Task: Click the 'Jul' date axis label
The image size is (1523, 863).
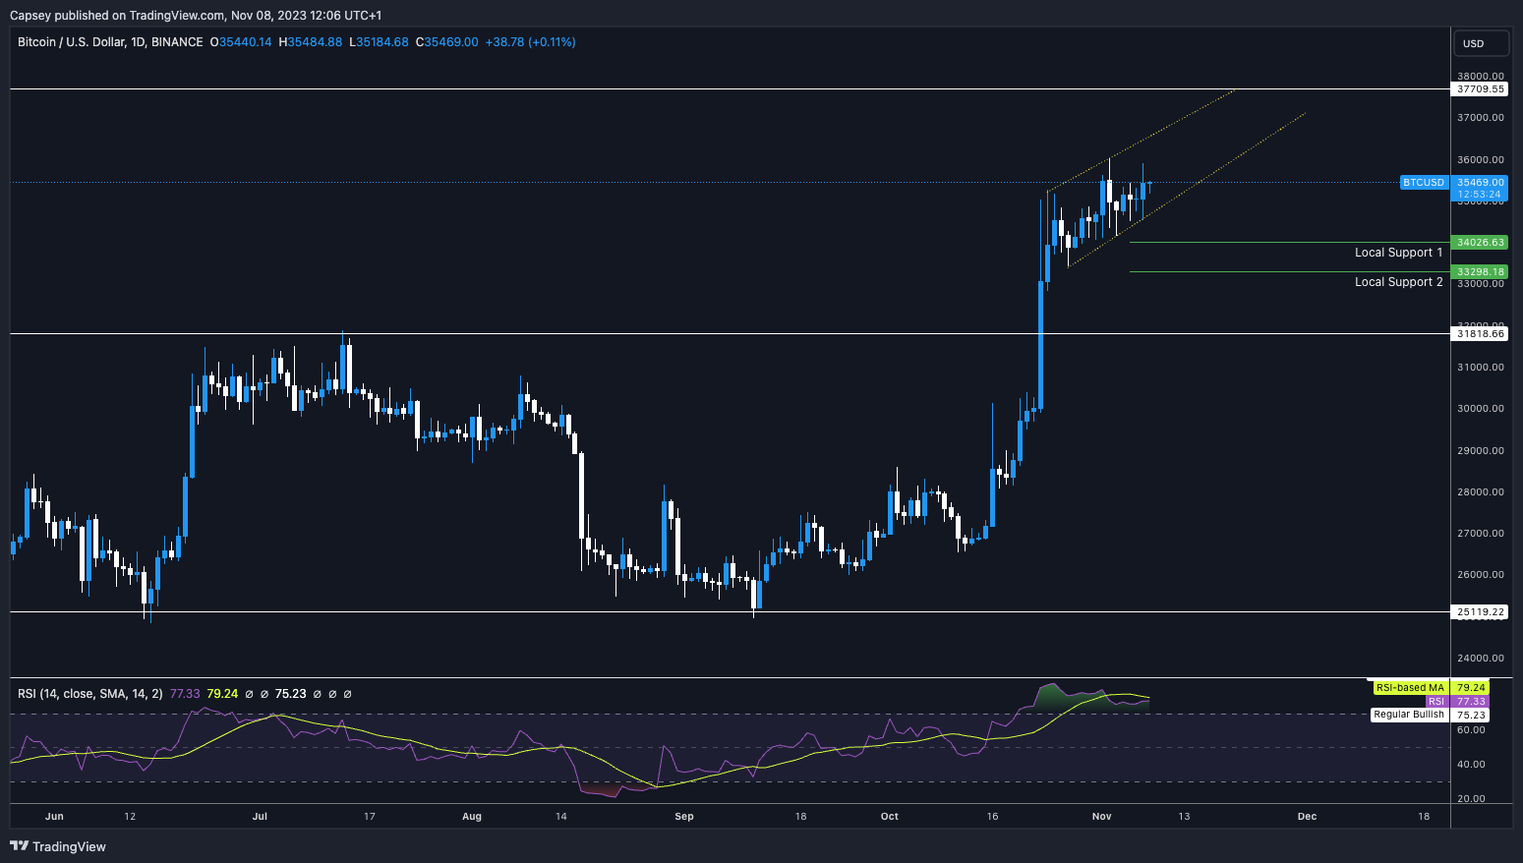Action: click(x=260, y=816)
